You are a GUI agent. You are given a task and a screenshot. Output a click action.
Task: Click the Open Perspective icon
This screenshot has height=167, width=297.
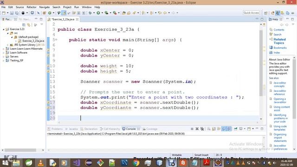click(x=266, y=13)
